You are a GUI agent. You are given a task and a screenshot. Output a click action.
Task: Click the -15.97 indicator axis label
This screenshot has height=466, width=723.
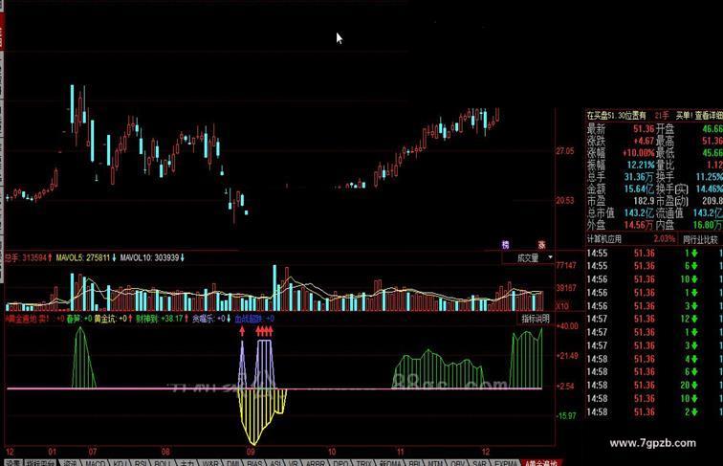click(x=566, y=415)
